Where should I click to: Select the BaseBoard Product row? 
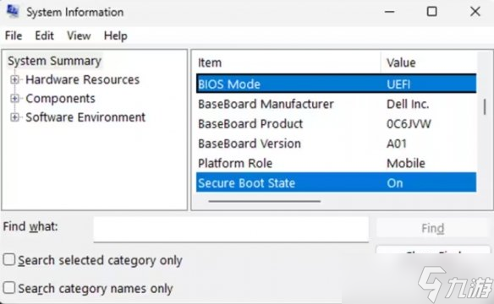336,124
